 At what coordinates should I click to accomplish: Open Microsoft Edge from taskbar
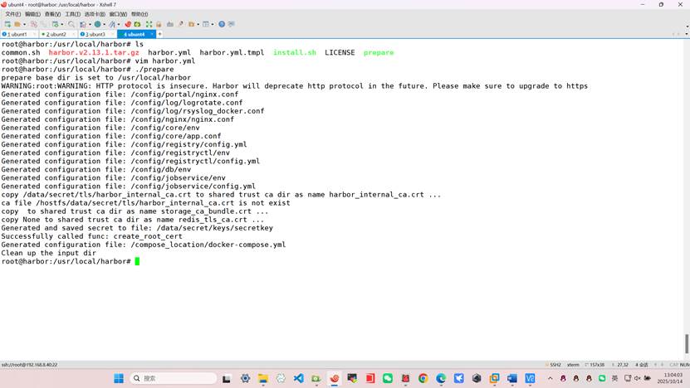(441, 378)
